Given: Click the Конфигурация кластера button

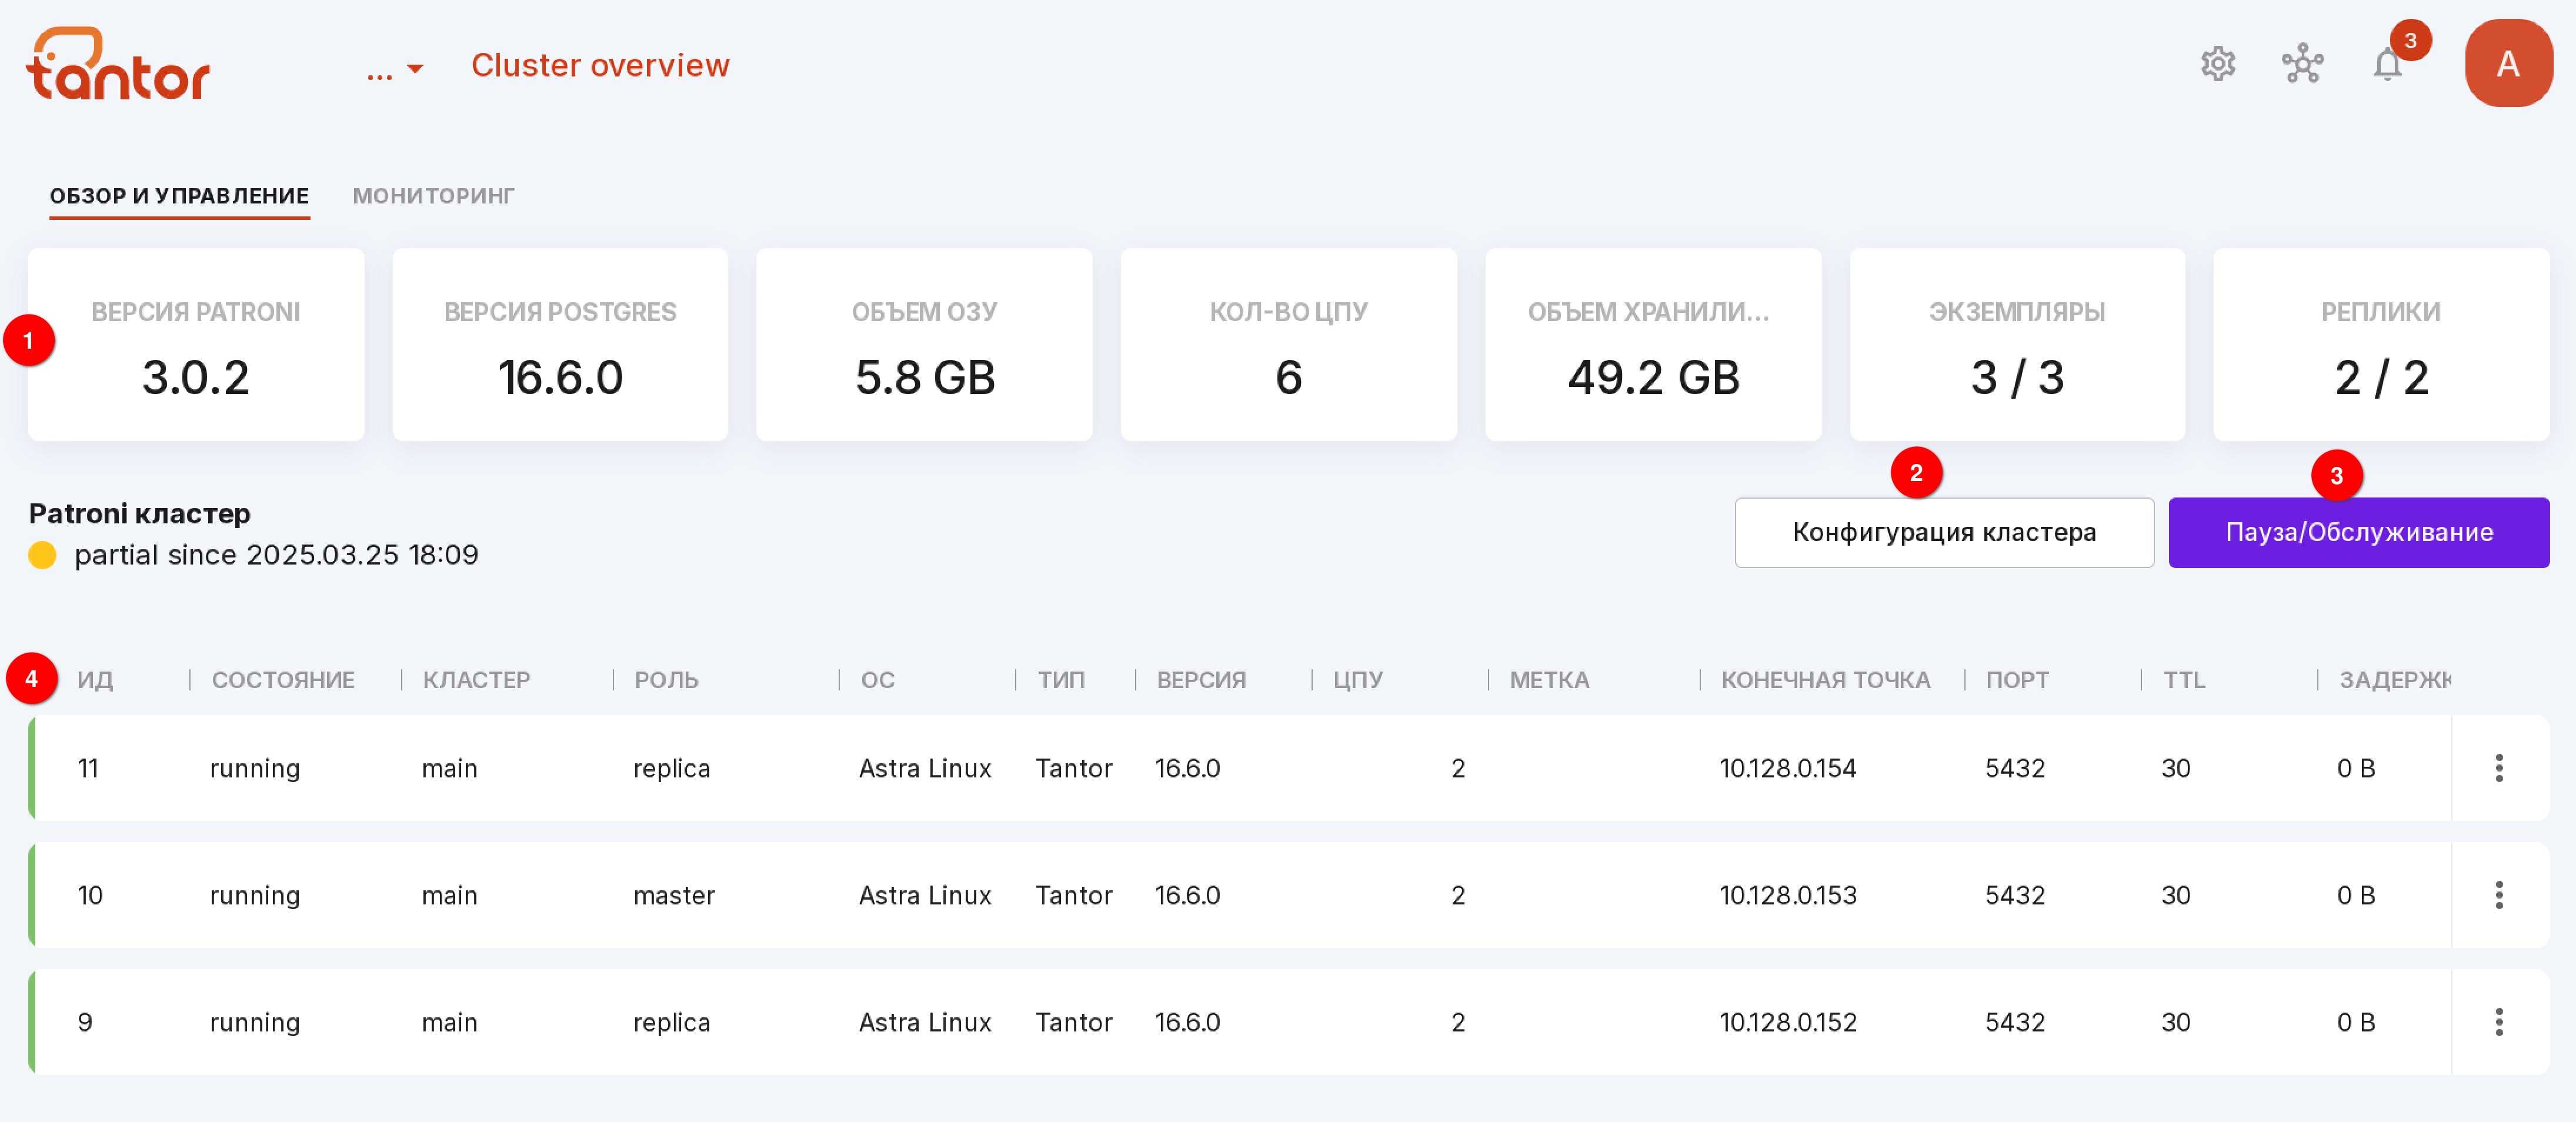Looking at the screenshot, I should click(1944, 532).
